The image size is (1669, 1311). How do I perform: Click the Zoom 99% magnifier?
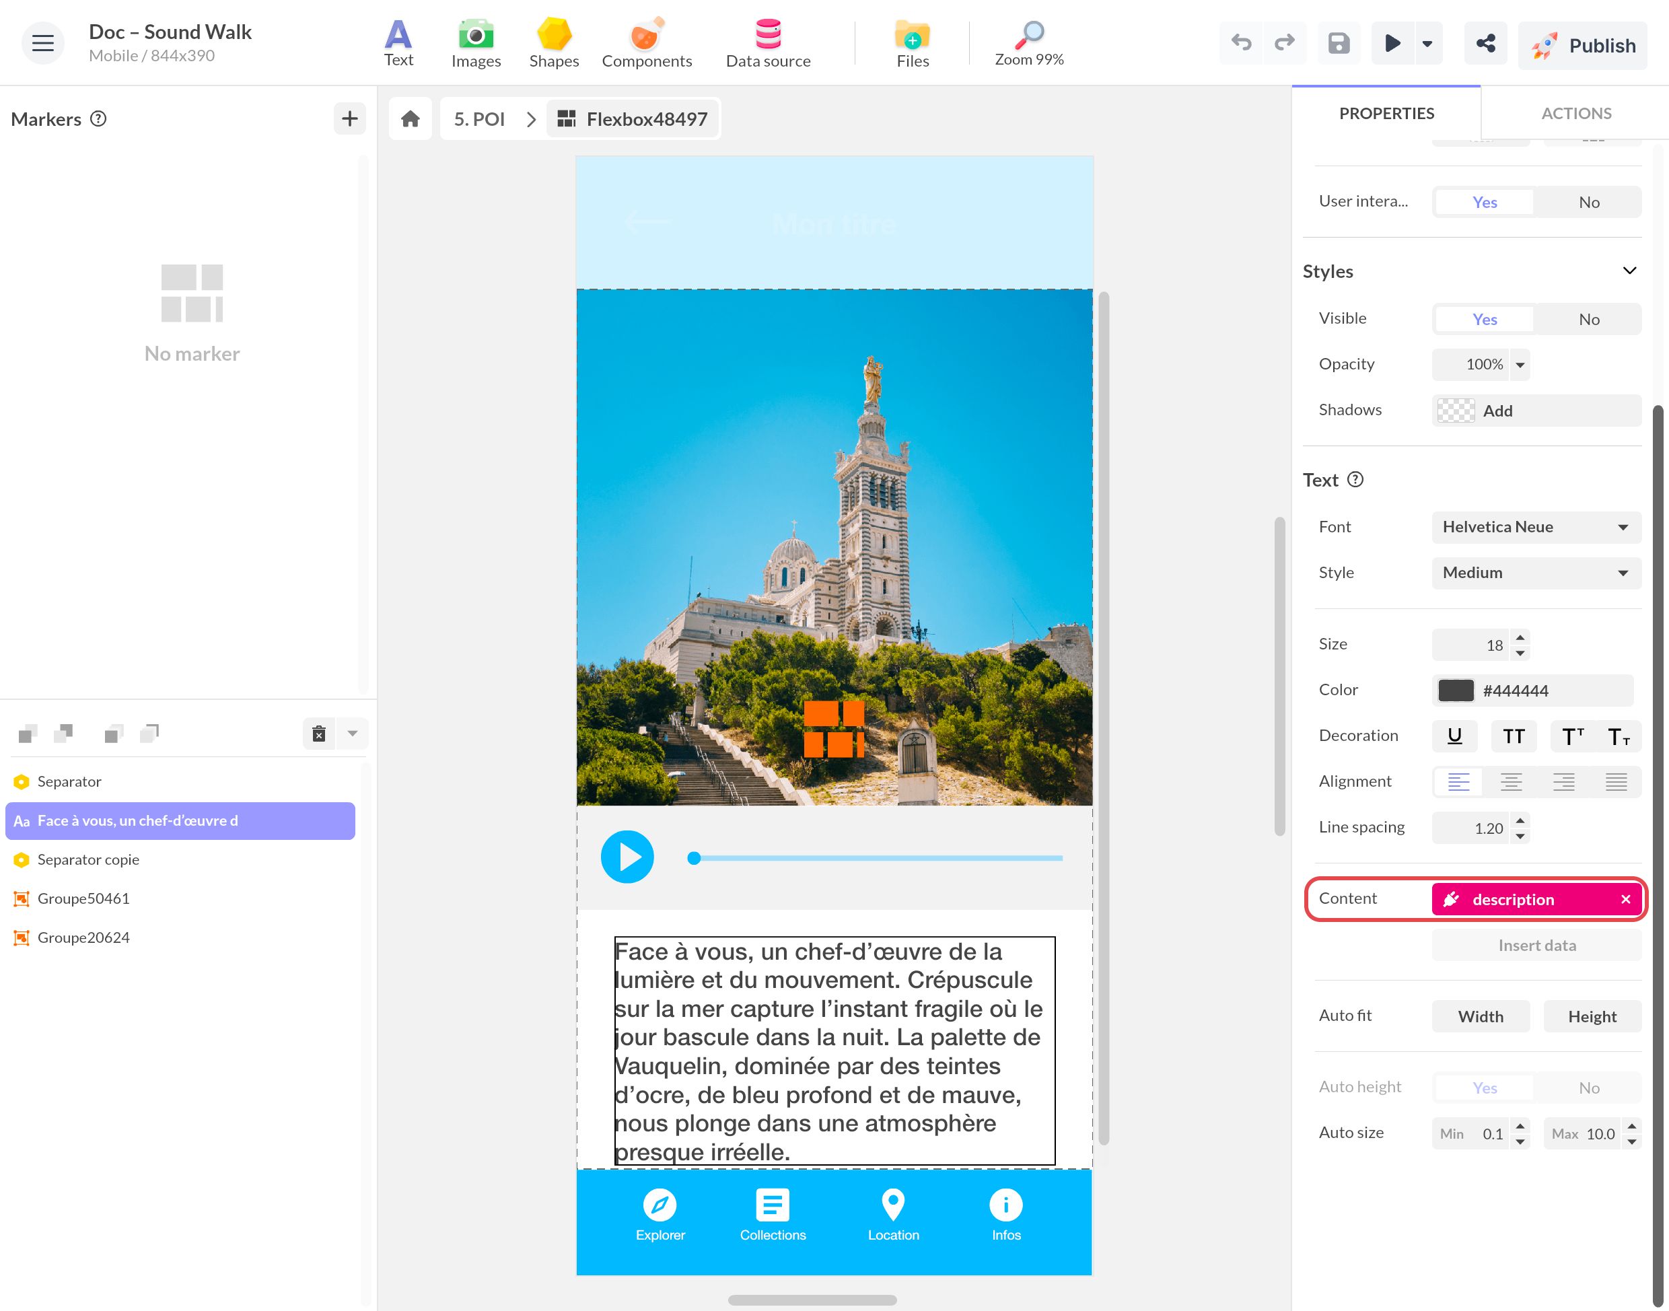tap(1029, 43)
